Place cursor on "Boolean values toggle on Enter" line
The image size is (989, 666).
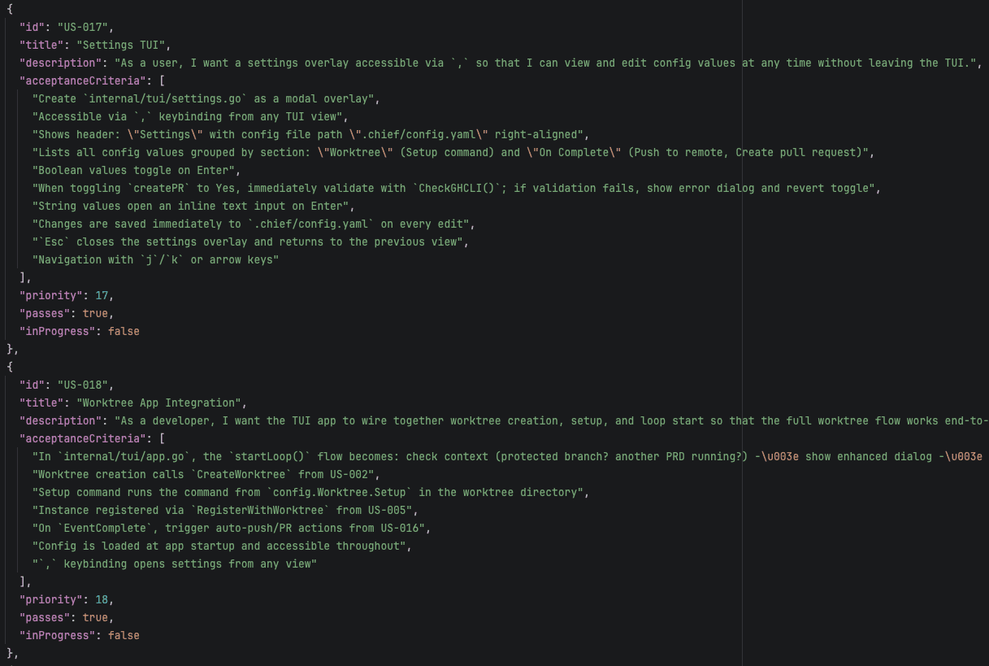point(136,170)
